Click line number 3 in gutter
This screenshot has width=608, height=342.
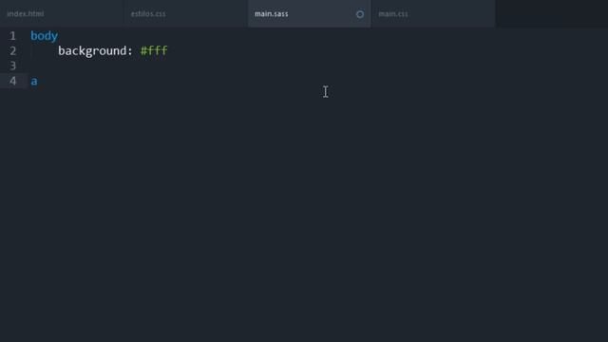click(12, 66)
